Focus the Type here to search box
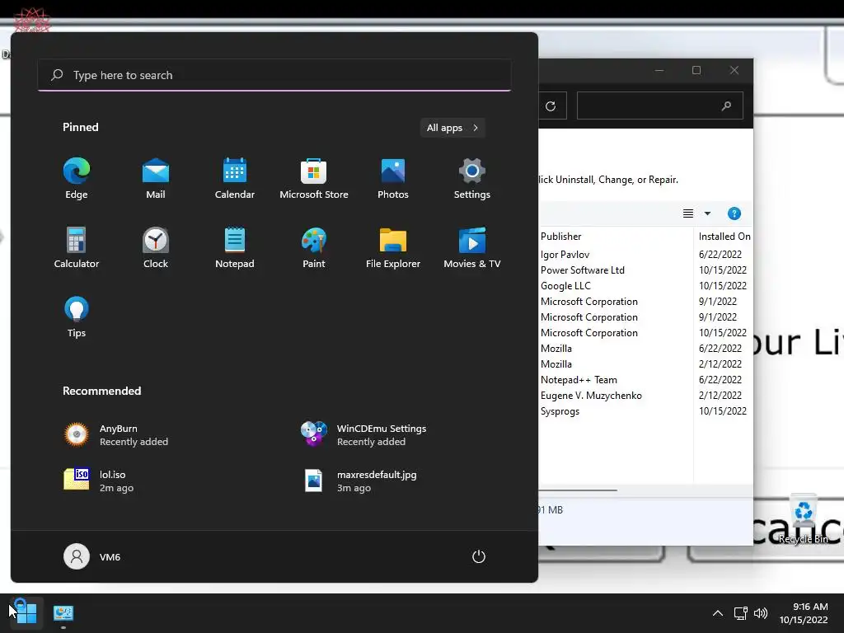This screenshot has height=633, width=844. pyautogui.click(x=274, y=75)
